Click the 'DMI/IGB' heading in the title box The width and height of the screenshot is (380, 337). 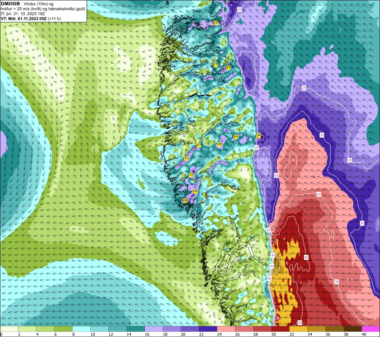coord(10,4)
